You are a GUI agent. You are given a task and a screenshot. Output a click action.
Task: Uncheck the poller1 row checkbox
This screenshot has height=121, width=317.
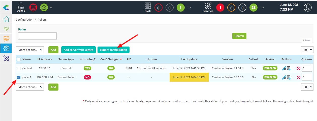[19, 77]
